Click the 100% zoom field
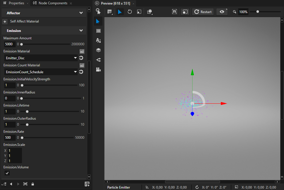This screenshot has width=284, height=190. (x=243, y=12)
